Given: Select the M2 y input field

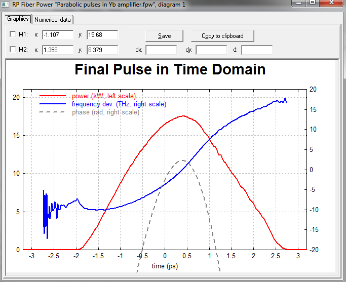Looking at the screenshot, I should coord(102,50).
